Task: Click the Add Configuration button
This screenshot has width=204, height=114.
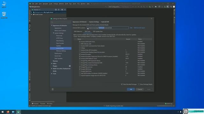Action: [x=114, y=7]
